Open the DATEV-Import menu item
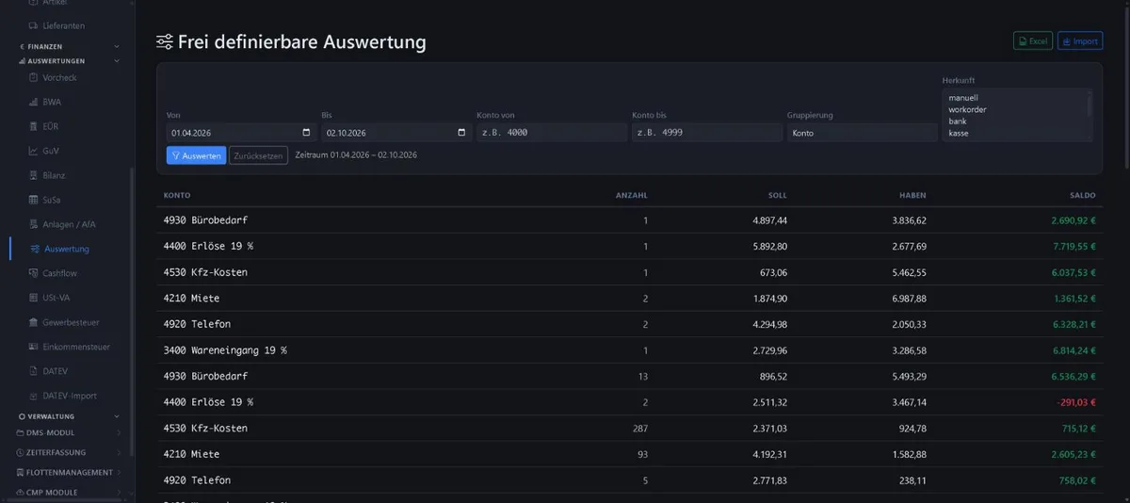Image resolution: width=1130 pixels, height=503 pixels. [x=70, y=396]
